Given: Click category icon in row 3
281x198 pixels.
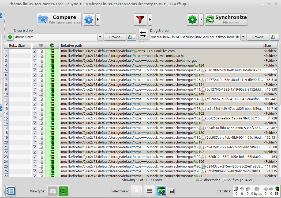Looking at the screenshot, I should click(41, 61).
